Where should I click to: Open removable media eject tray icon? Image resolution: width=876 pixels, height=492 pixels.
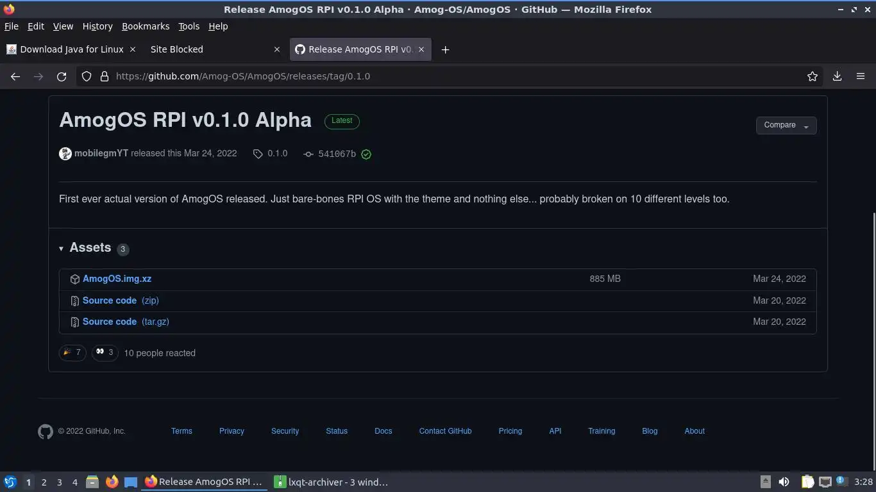[766, 482]
